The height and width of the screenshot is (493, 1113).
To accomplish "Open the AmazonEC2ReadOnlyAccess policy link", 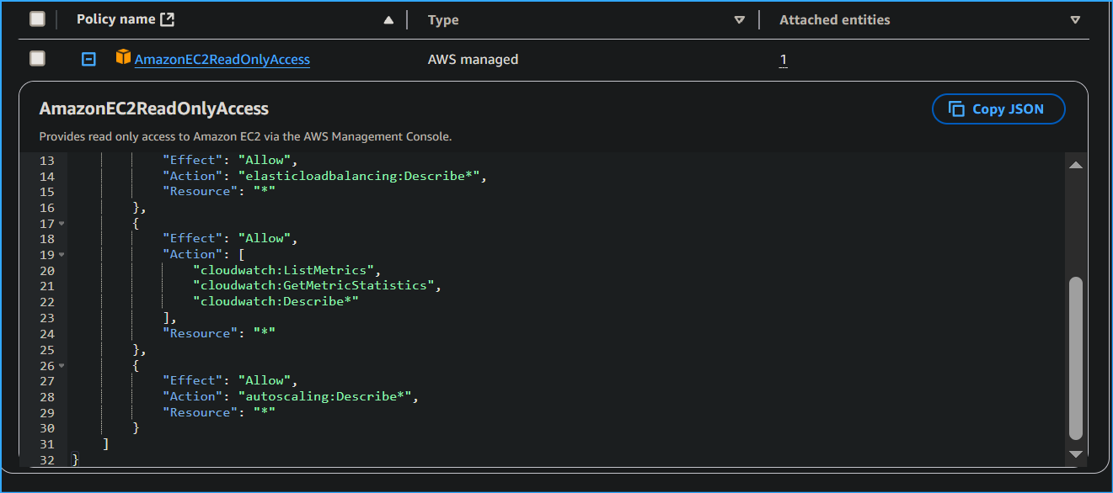I will pos(222,60).
